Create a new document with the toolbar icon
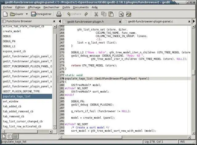Image resolution: width=197 pixels, height=145 pixels. point(5,14)
